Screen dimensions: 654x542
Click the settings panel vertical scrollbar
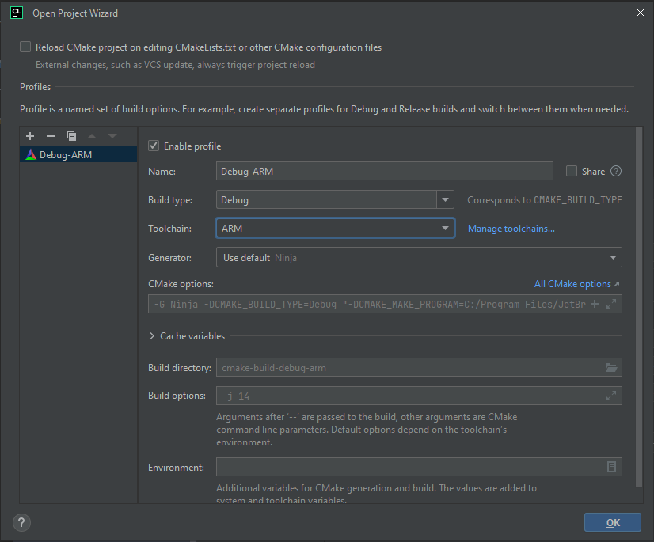coord(639,308)
